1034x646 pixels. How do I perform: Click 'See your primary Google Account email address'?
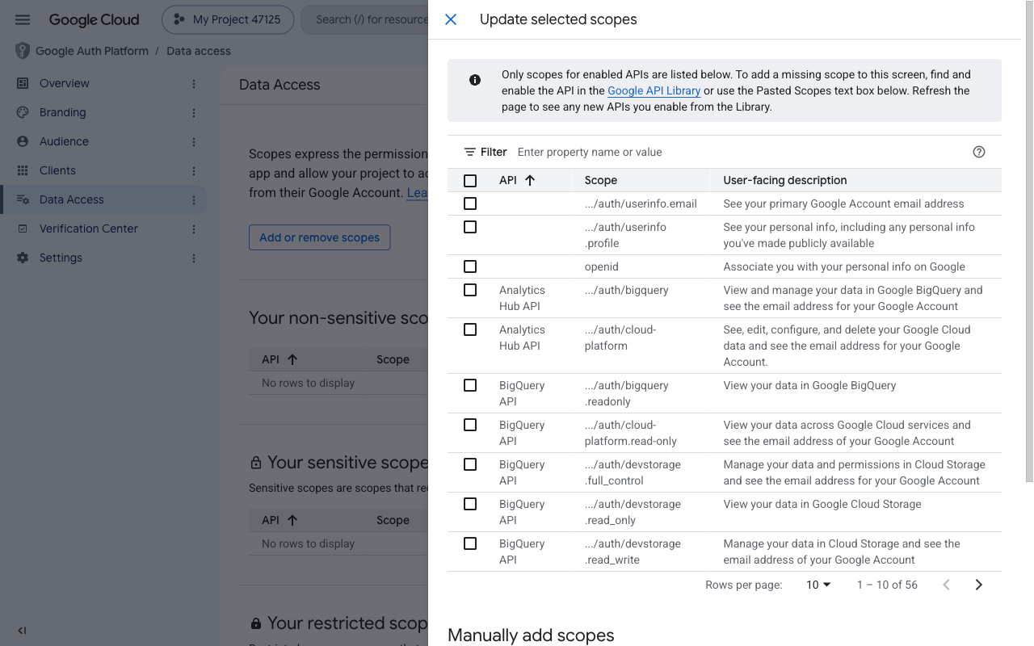[843, 203]
